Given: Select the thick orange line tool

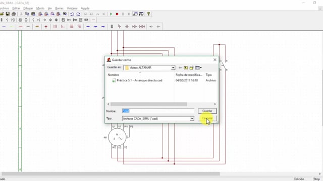Looking at the screenshot, I should pyautogui.click(x=37, y=27).
